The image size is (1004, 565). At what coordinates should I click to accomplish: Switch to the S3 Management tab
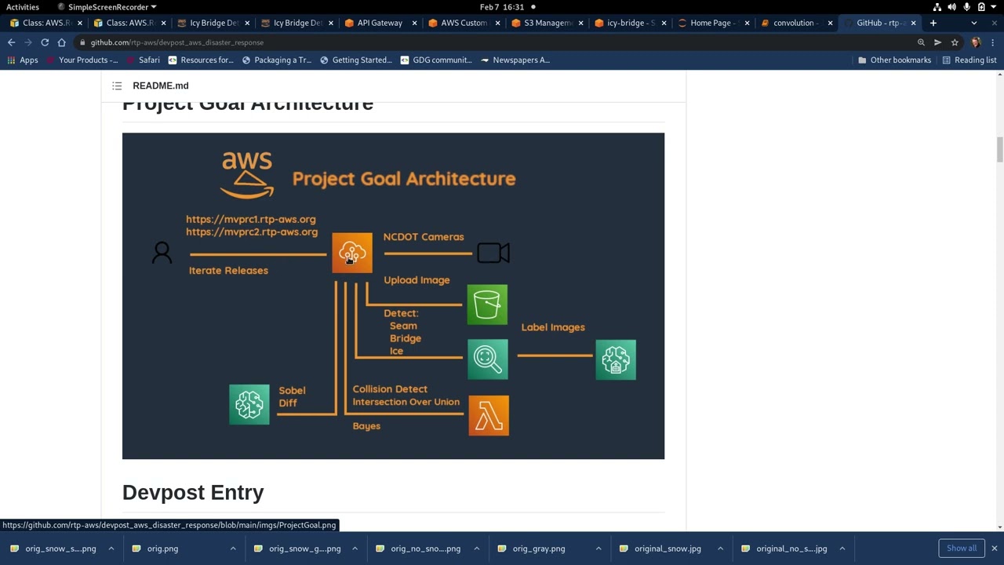[x=547, y=23]
